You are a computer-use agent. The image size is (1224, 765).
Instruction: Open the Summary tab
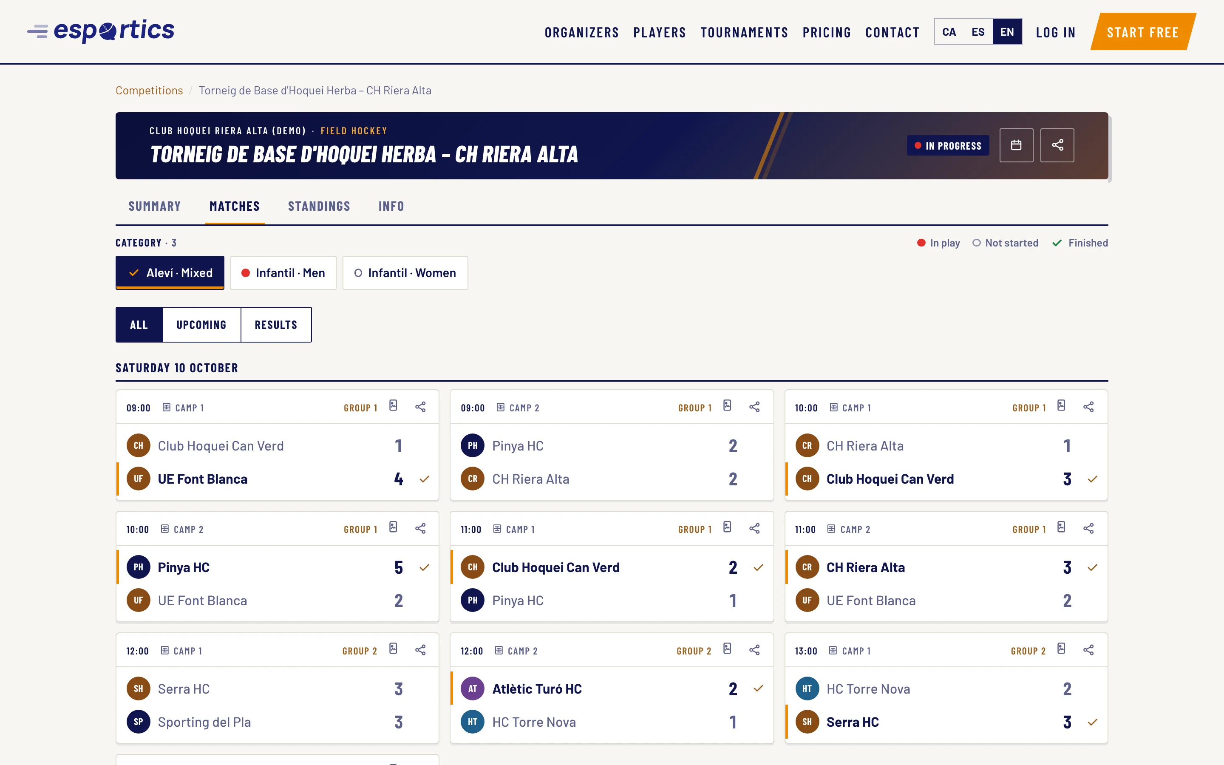(x=155, y=207)
